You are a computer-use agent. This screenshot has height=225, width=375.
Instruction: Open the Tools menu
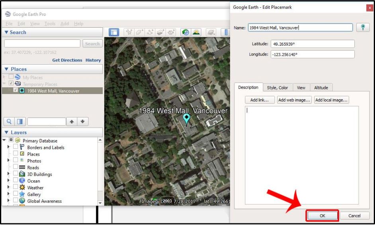pyautogui.click(x=50, y=23)
